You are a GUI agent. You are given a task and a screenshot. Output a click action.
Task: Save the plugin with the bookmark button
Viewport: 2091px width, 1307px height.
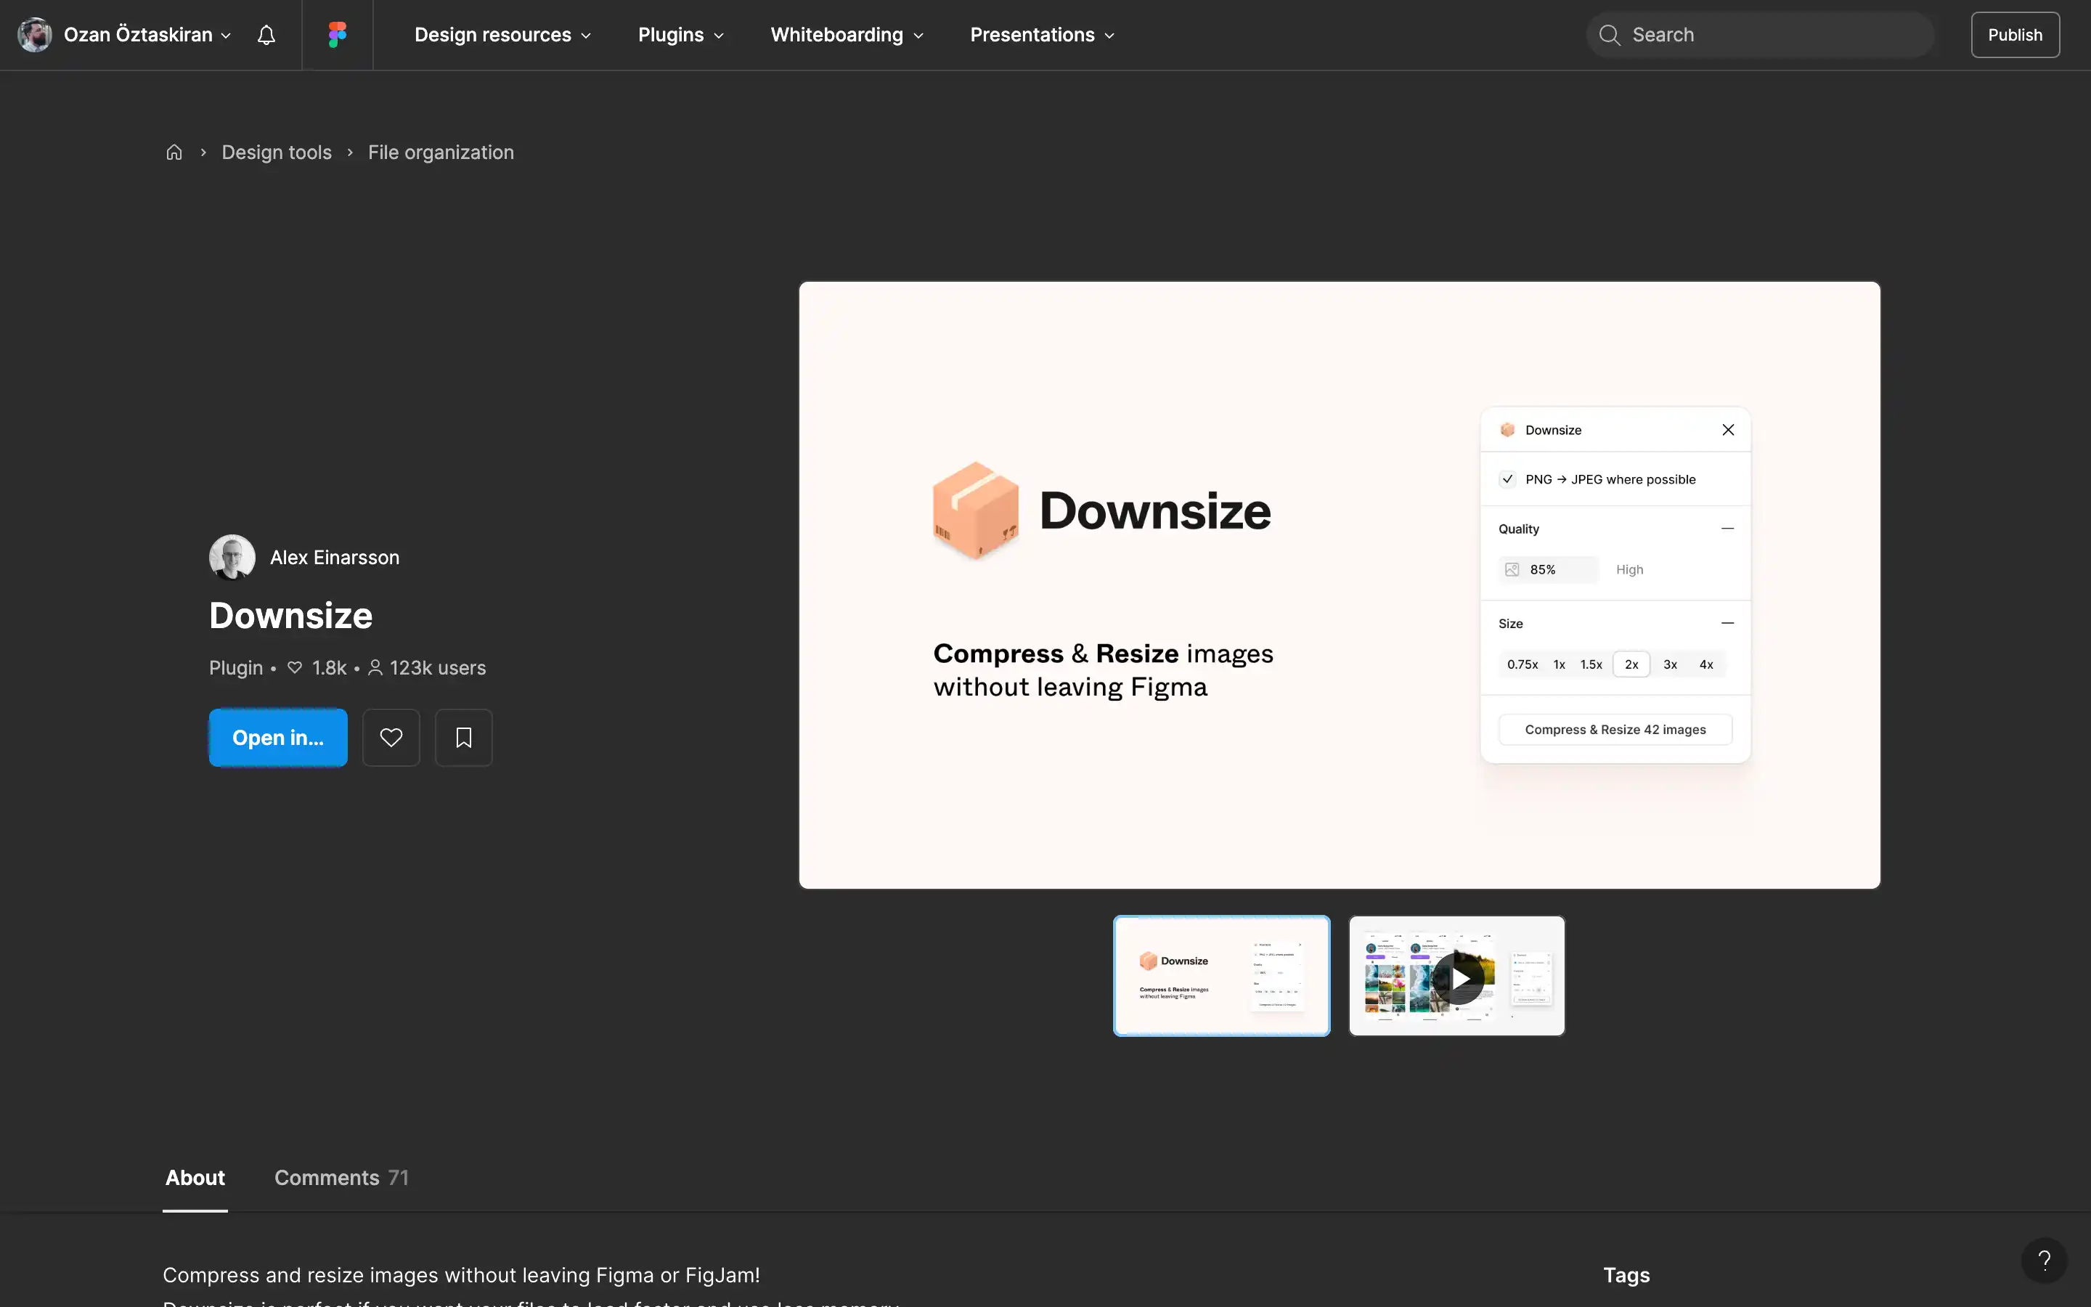click(463, 737)
